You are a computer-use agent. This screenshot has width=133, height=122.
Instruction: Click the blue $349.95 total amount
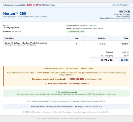pos(125,60)
